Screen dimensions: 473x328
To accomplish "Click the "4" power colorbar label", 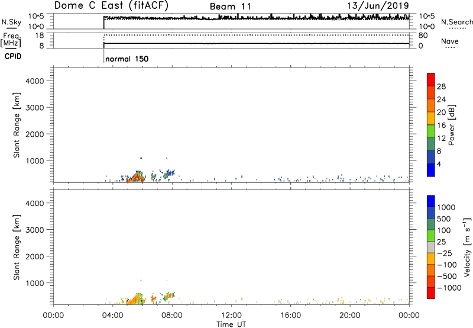I will click(x=439, y=164).
